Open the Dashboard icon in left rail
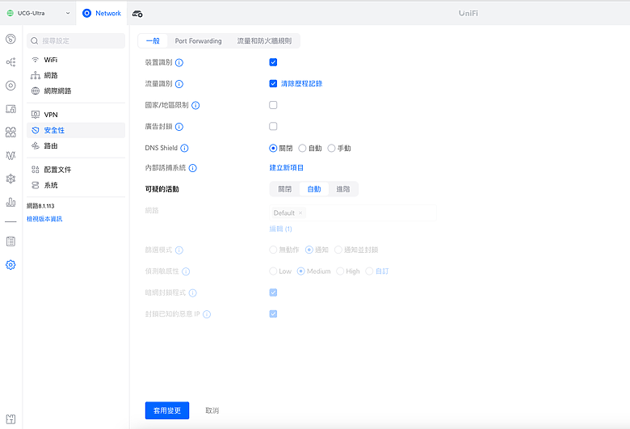Image resolution: width=630 pixels, height=429 pixels. pyautogui.click(x=10, y=39)
